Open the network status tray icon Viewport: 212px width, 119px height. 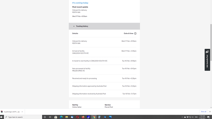coord(190,117)
